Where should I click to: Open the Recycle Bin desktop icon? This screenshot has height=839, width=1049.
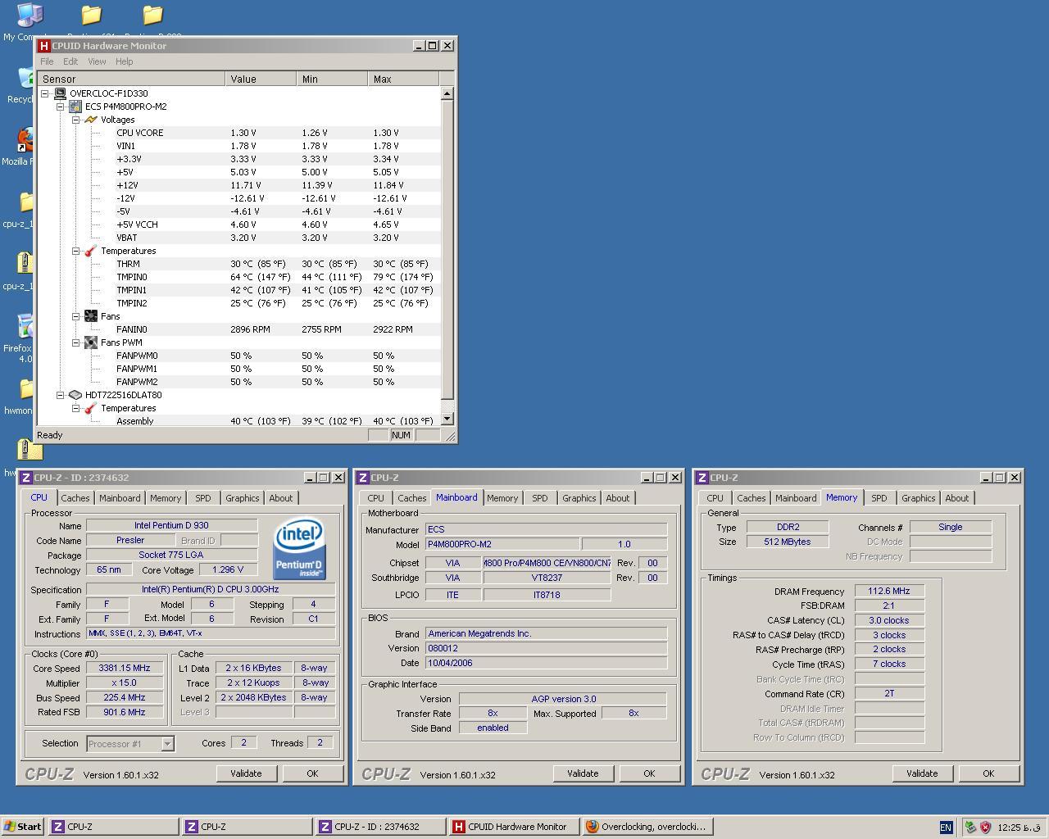(26, 78)
